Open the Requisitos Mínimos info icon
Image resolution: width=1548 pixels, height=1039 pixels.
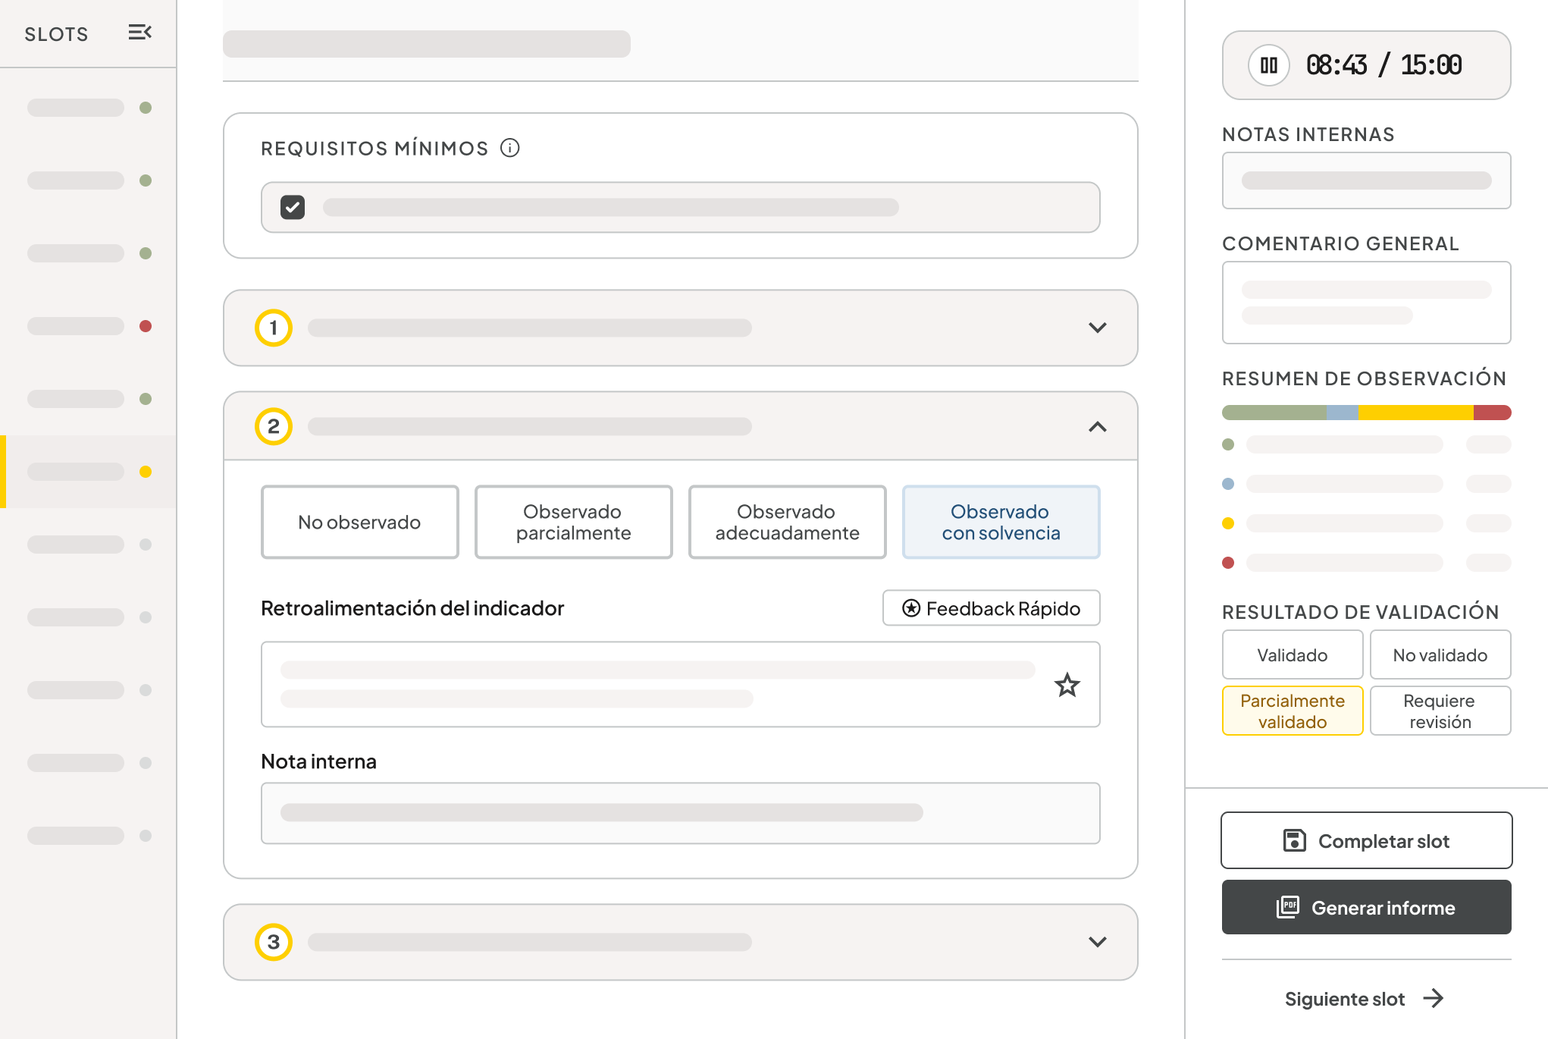[510, 148]
